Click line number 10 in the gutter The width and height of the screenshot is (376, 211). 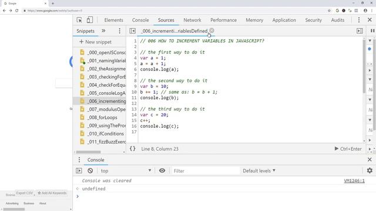tap(134, 92)
